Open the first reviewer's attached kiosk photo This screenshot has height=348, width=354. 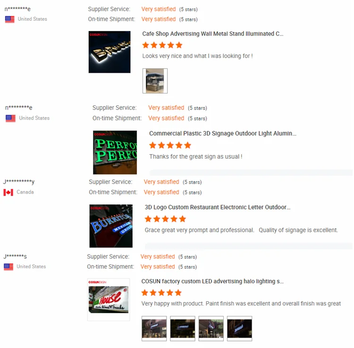pyautogui.click(x=155, y=81)
